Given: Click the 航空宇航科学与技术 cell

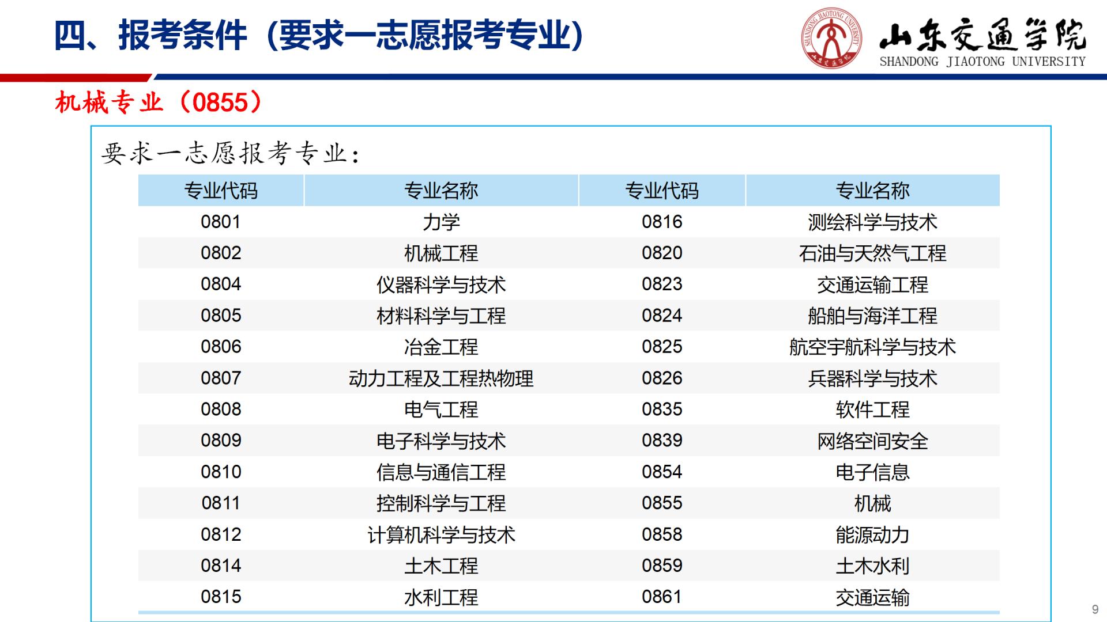Looking at the screenshot, I should (x=872, y=347).
